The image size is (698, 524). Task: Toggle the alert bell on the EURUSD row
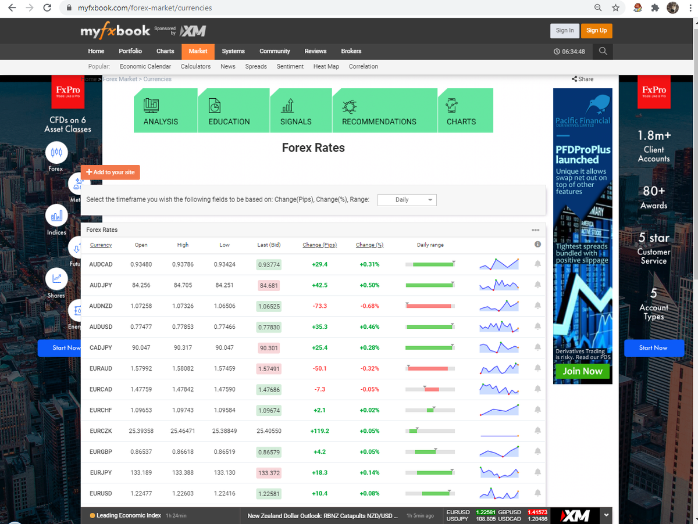pos(537,493)
